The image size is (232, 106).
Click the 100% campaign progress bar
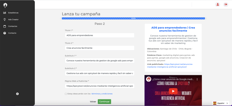(x=133, y=18)
